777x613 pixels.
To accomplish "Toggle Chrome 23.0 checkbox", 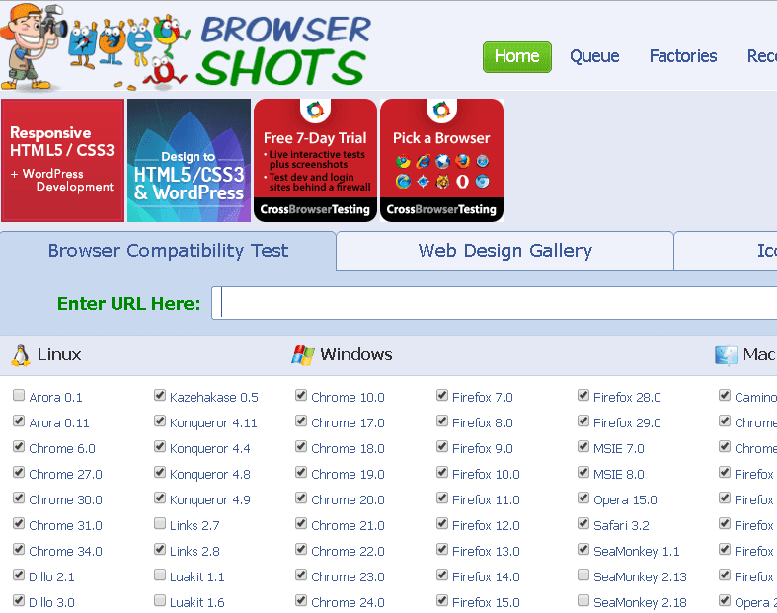I will tap(301, 575).
